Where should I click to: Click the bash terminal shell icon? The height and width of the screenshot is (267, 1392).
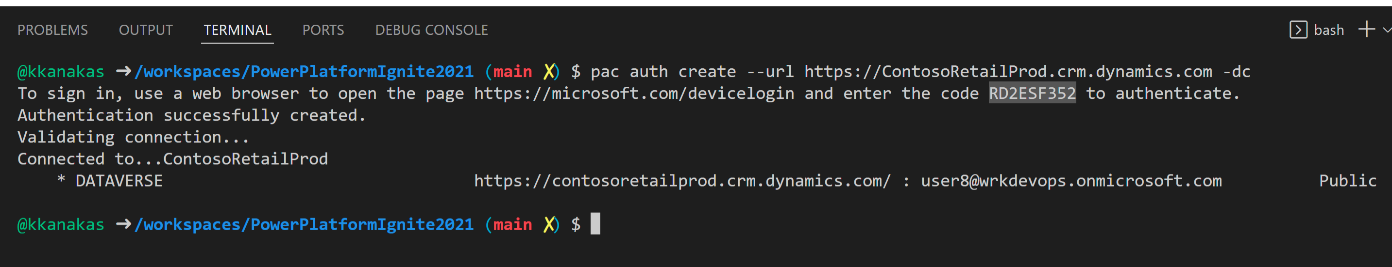pyautogui.click(x=1298, y=30)
